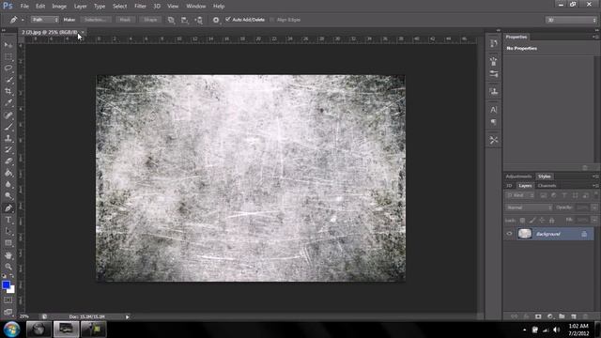Select the Blur tool
Screen dimensions: 601x338
pos(8,184)
